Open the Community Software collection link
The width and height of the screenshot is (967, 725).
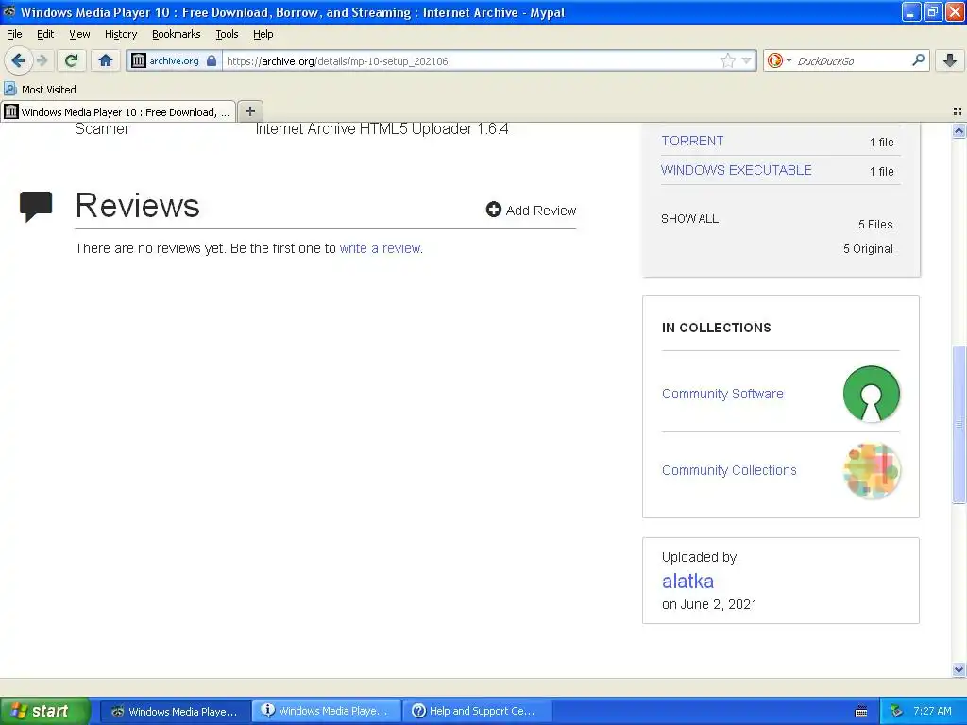click(722, 394)
